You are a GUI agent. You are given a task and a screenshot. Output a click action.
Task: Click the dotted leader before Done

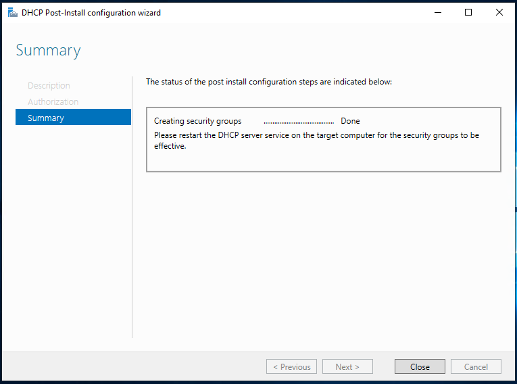299,122
